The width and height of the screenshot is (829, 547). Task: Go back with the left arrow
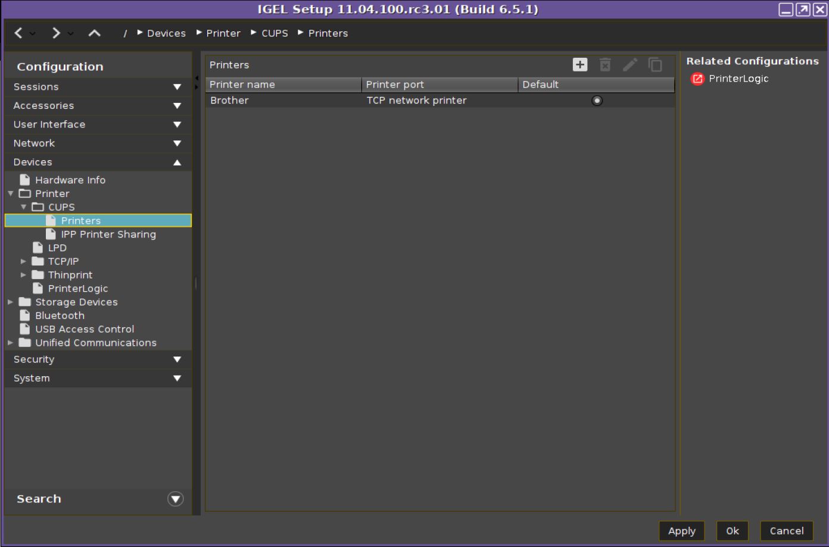(x=18, y=33)
